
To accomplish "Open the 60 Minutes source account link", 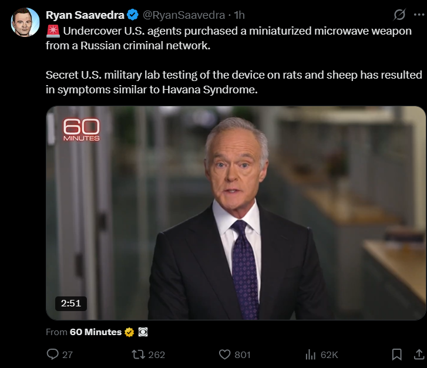I will (96, 332).
